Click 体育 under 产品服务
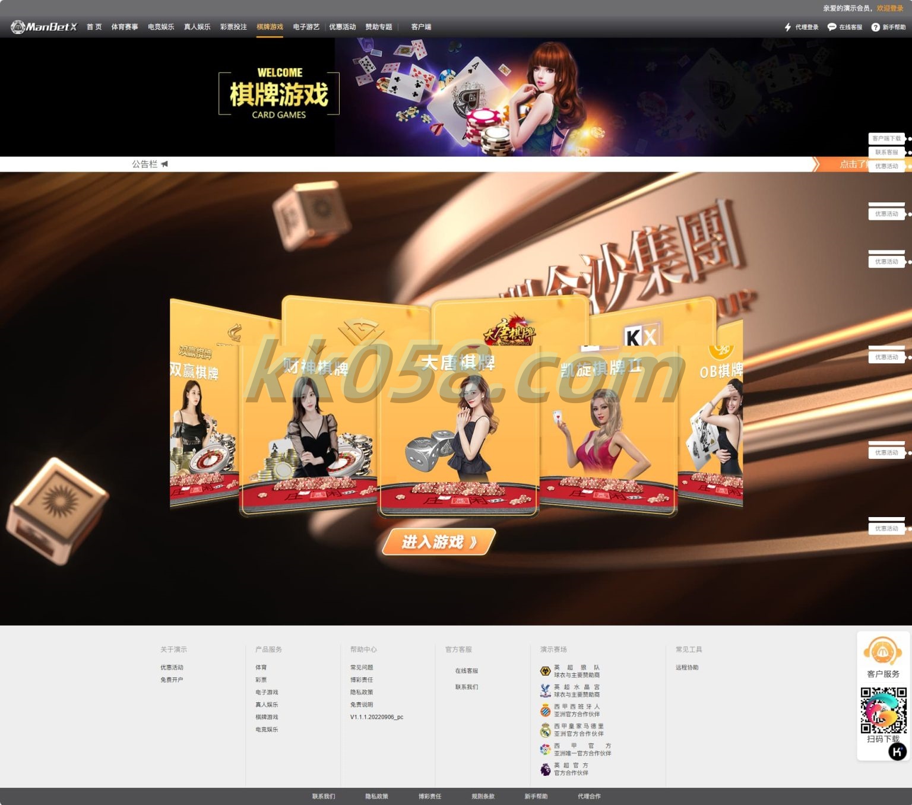Screen dimensions: 912x805 (x=261, y=668)
